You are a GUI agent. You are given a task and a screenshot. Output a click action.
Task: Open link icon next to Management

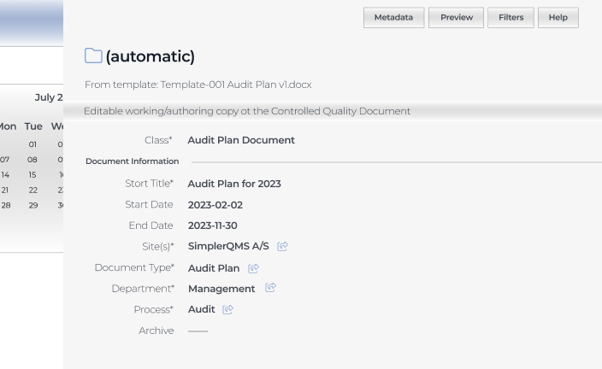[x=270, y=288]
